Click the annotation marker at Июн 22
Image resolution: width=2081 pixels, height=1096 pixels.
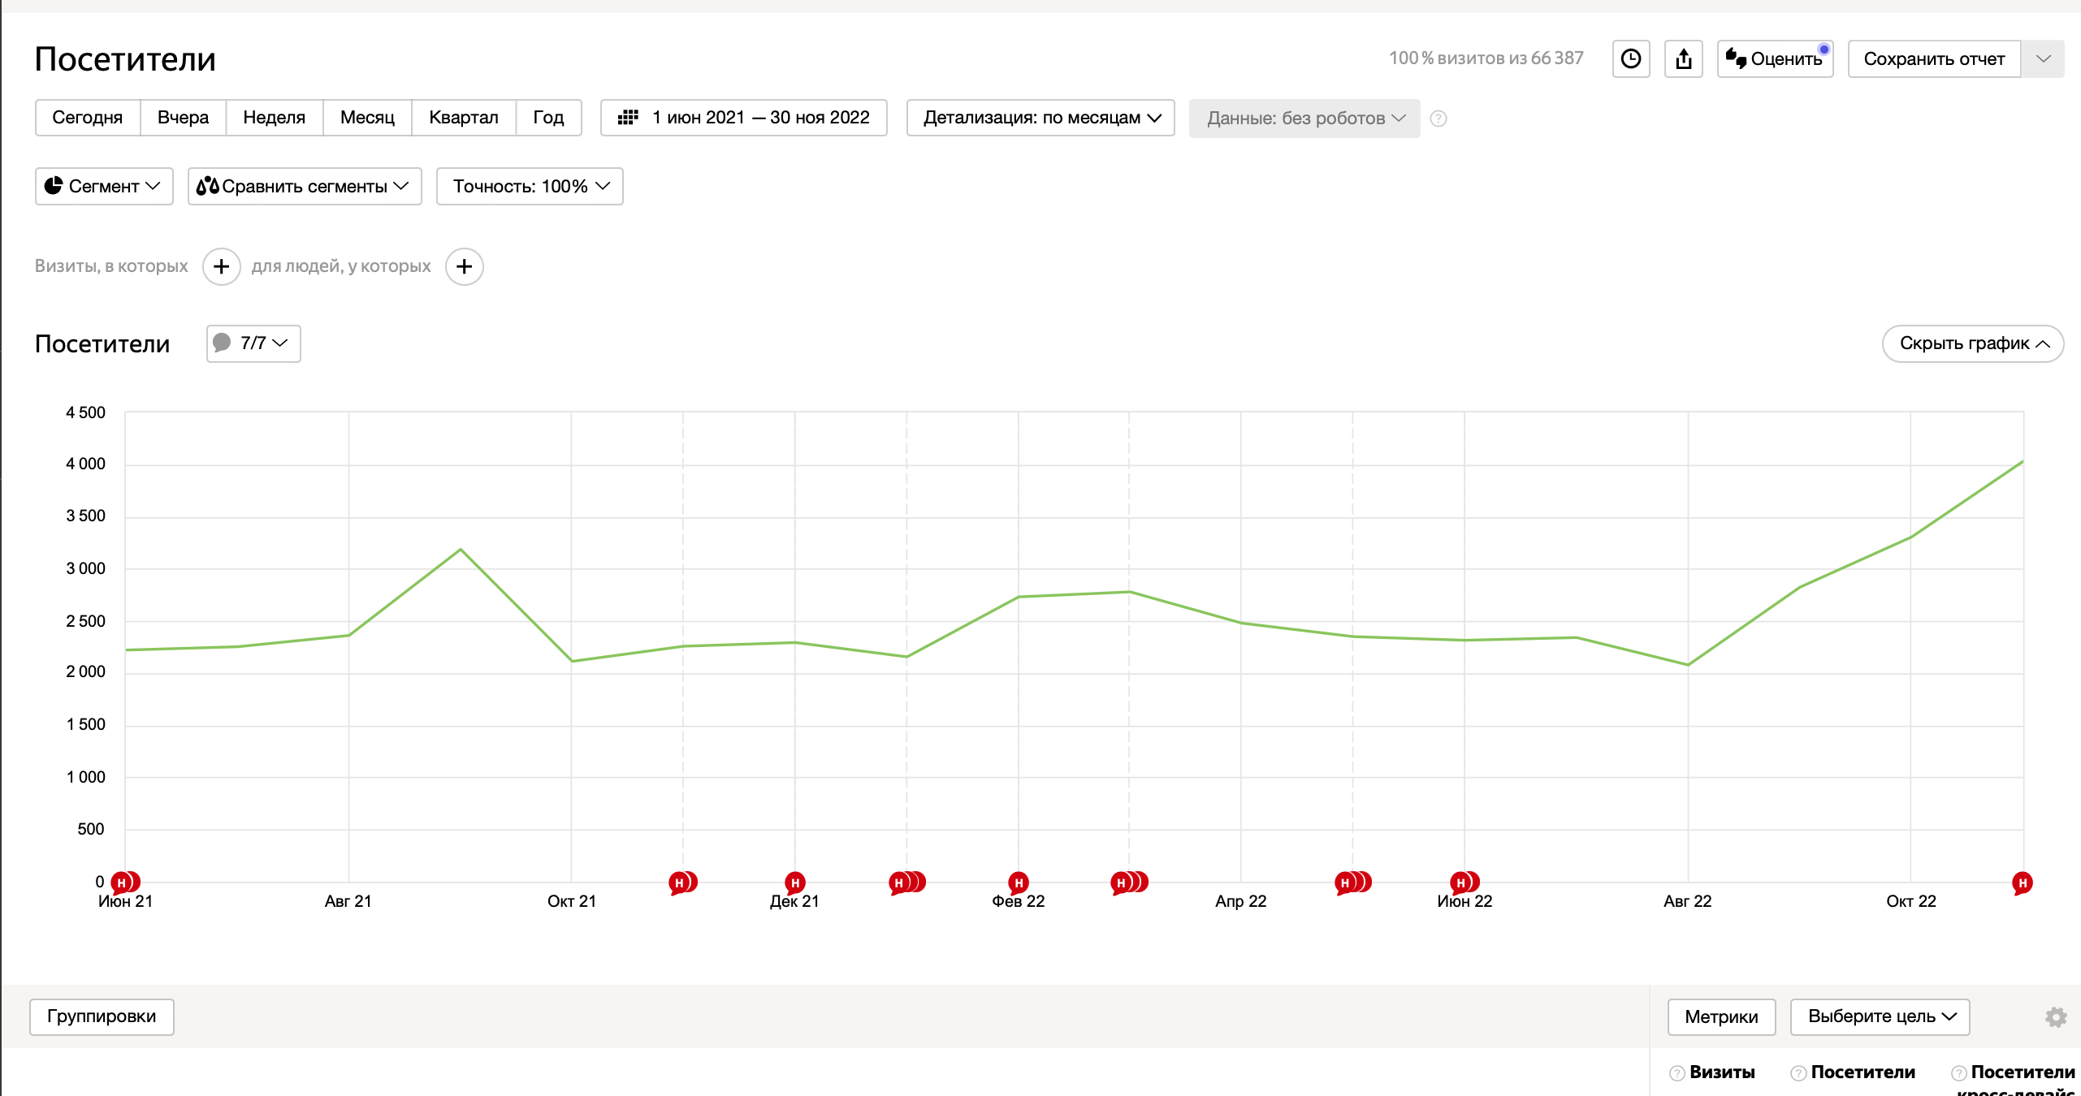coord(1464,882)
